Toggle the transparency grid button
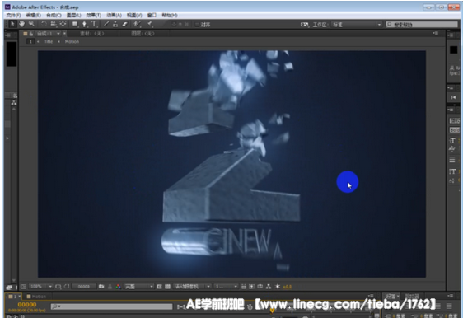463x318 pixels. tap(167, 287)
